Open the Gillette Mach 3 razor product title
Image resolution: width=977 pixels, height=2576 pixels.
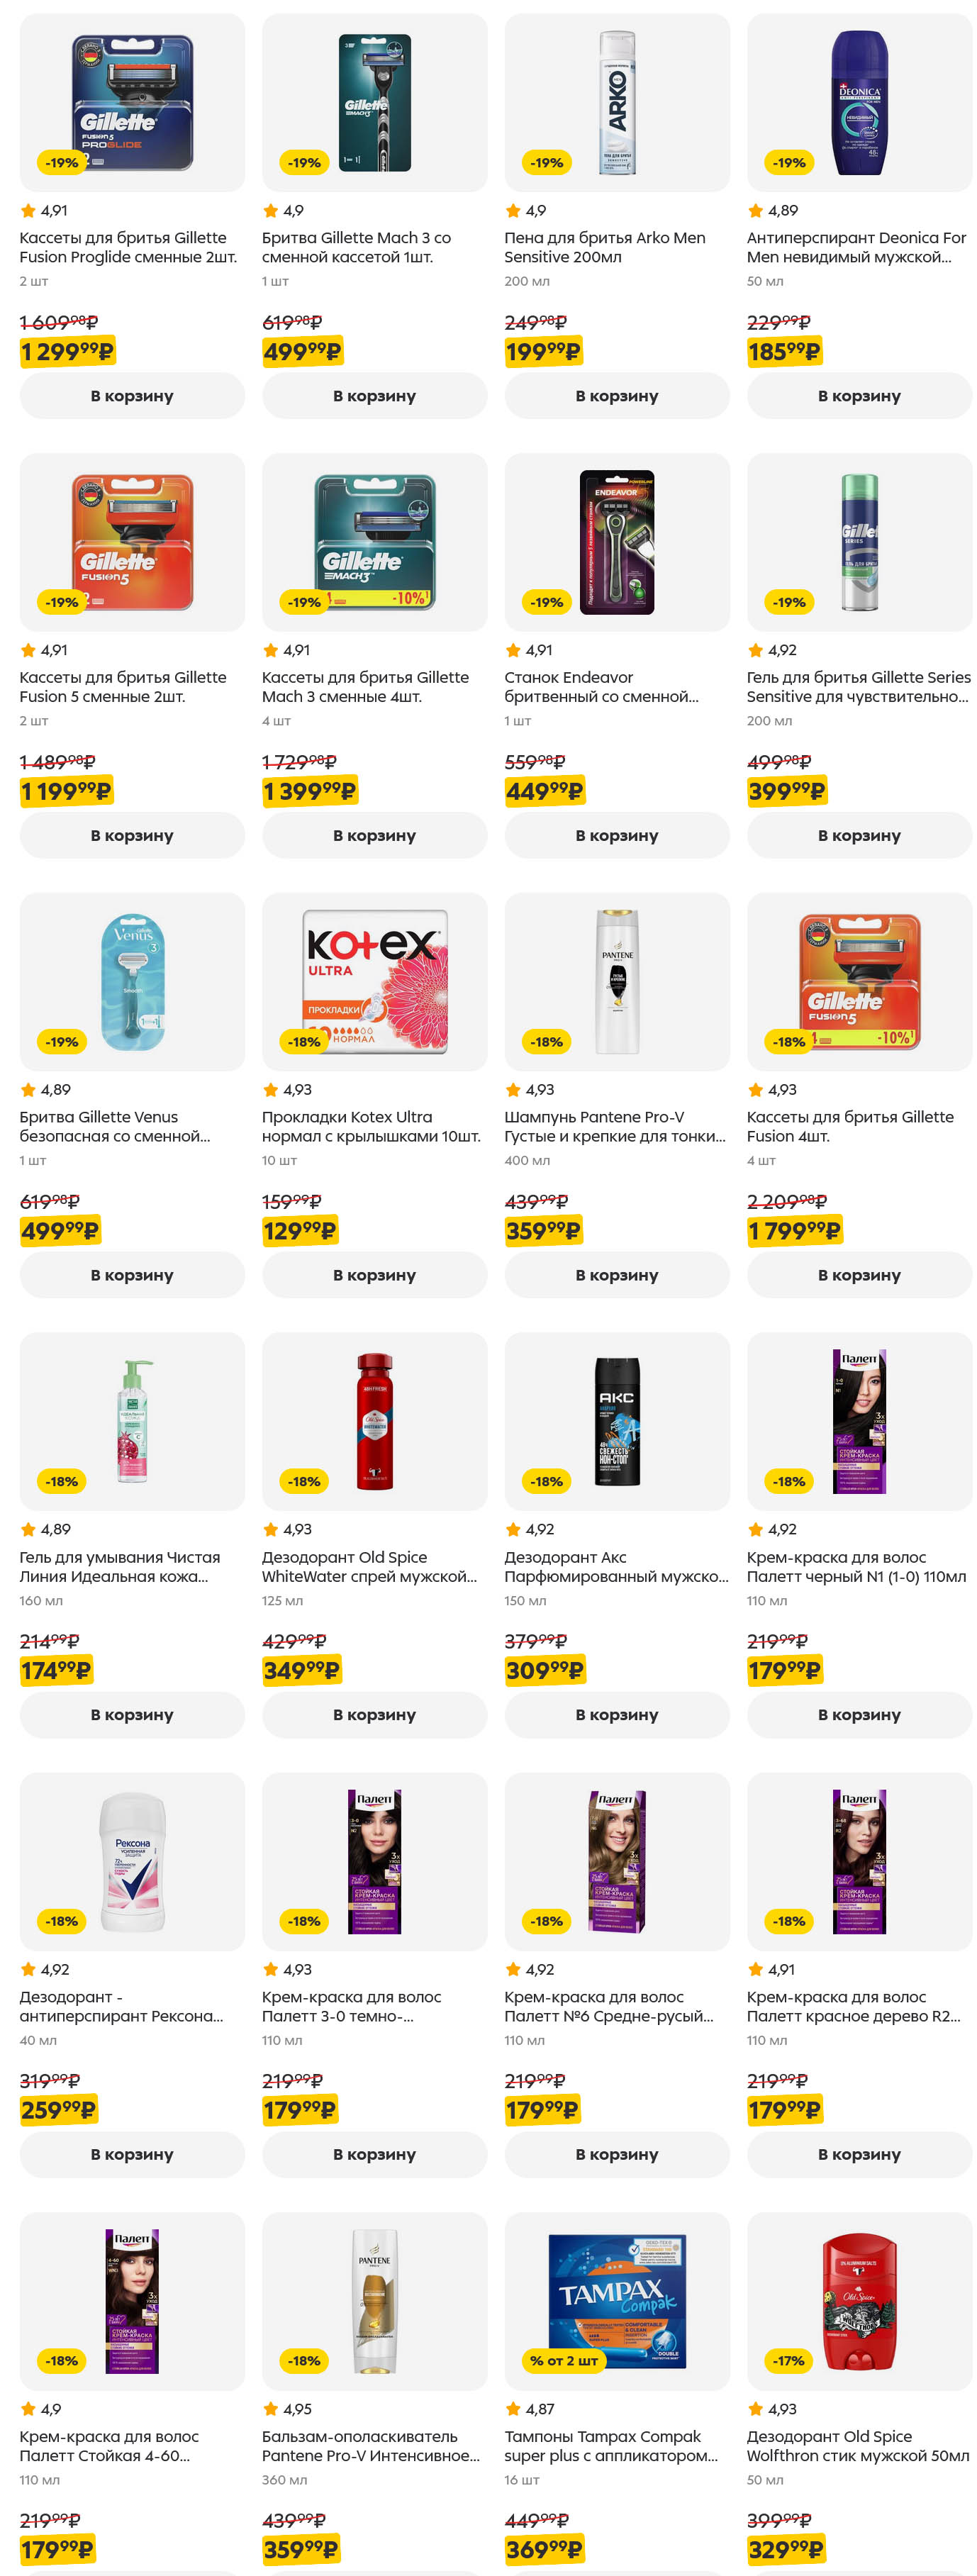point(356,247)
